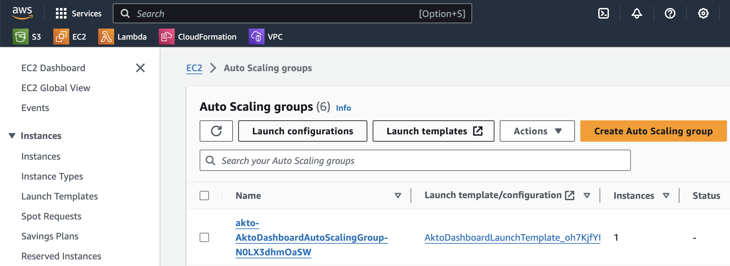The height and width of the screenshot is (266, 730).
Task: Open the EC2 breadcrumb link
Action: [194, 68]
